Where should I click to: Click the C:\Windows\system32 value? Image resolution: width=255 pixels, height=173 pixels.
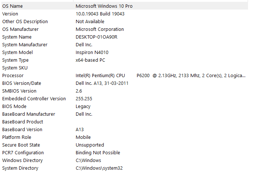[99, 168]
